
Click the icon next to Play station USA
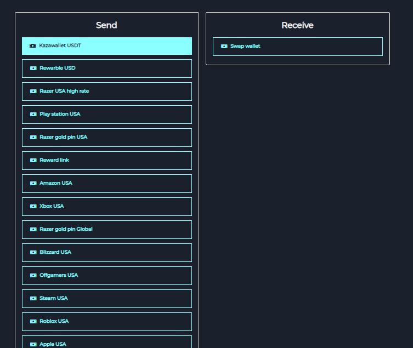(33, 115)
